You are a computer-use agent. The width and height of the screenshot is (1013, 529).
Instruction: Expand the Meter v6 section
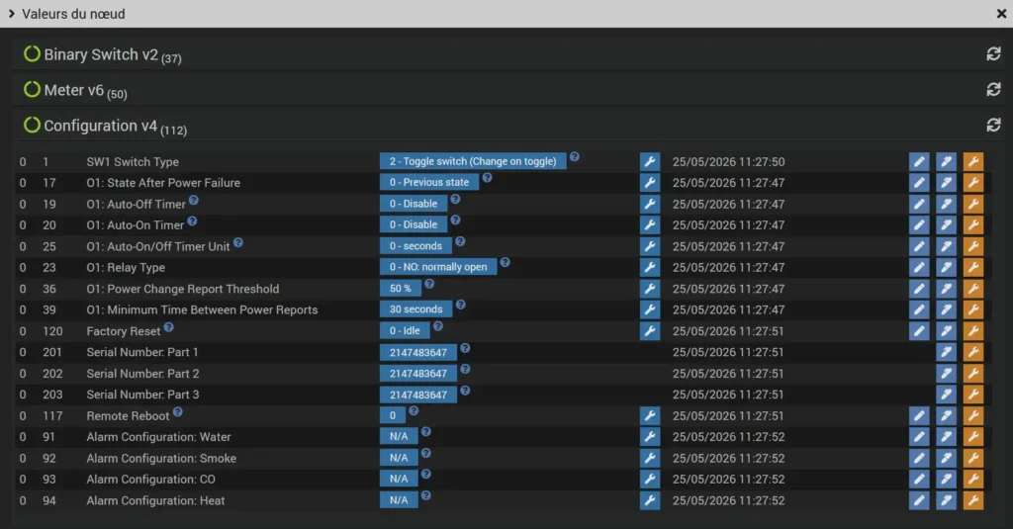(85, 90)
